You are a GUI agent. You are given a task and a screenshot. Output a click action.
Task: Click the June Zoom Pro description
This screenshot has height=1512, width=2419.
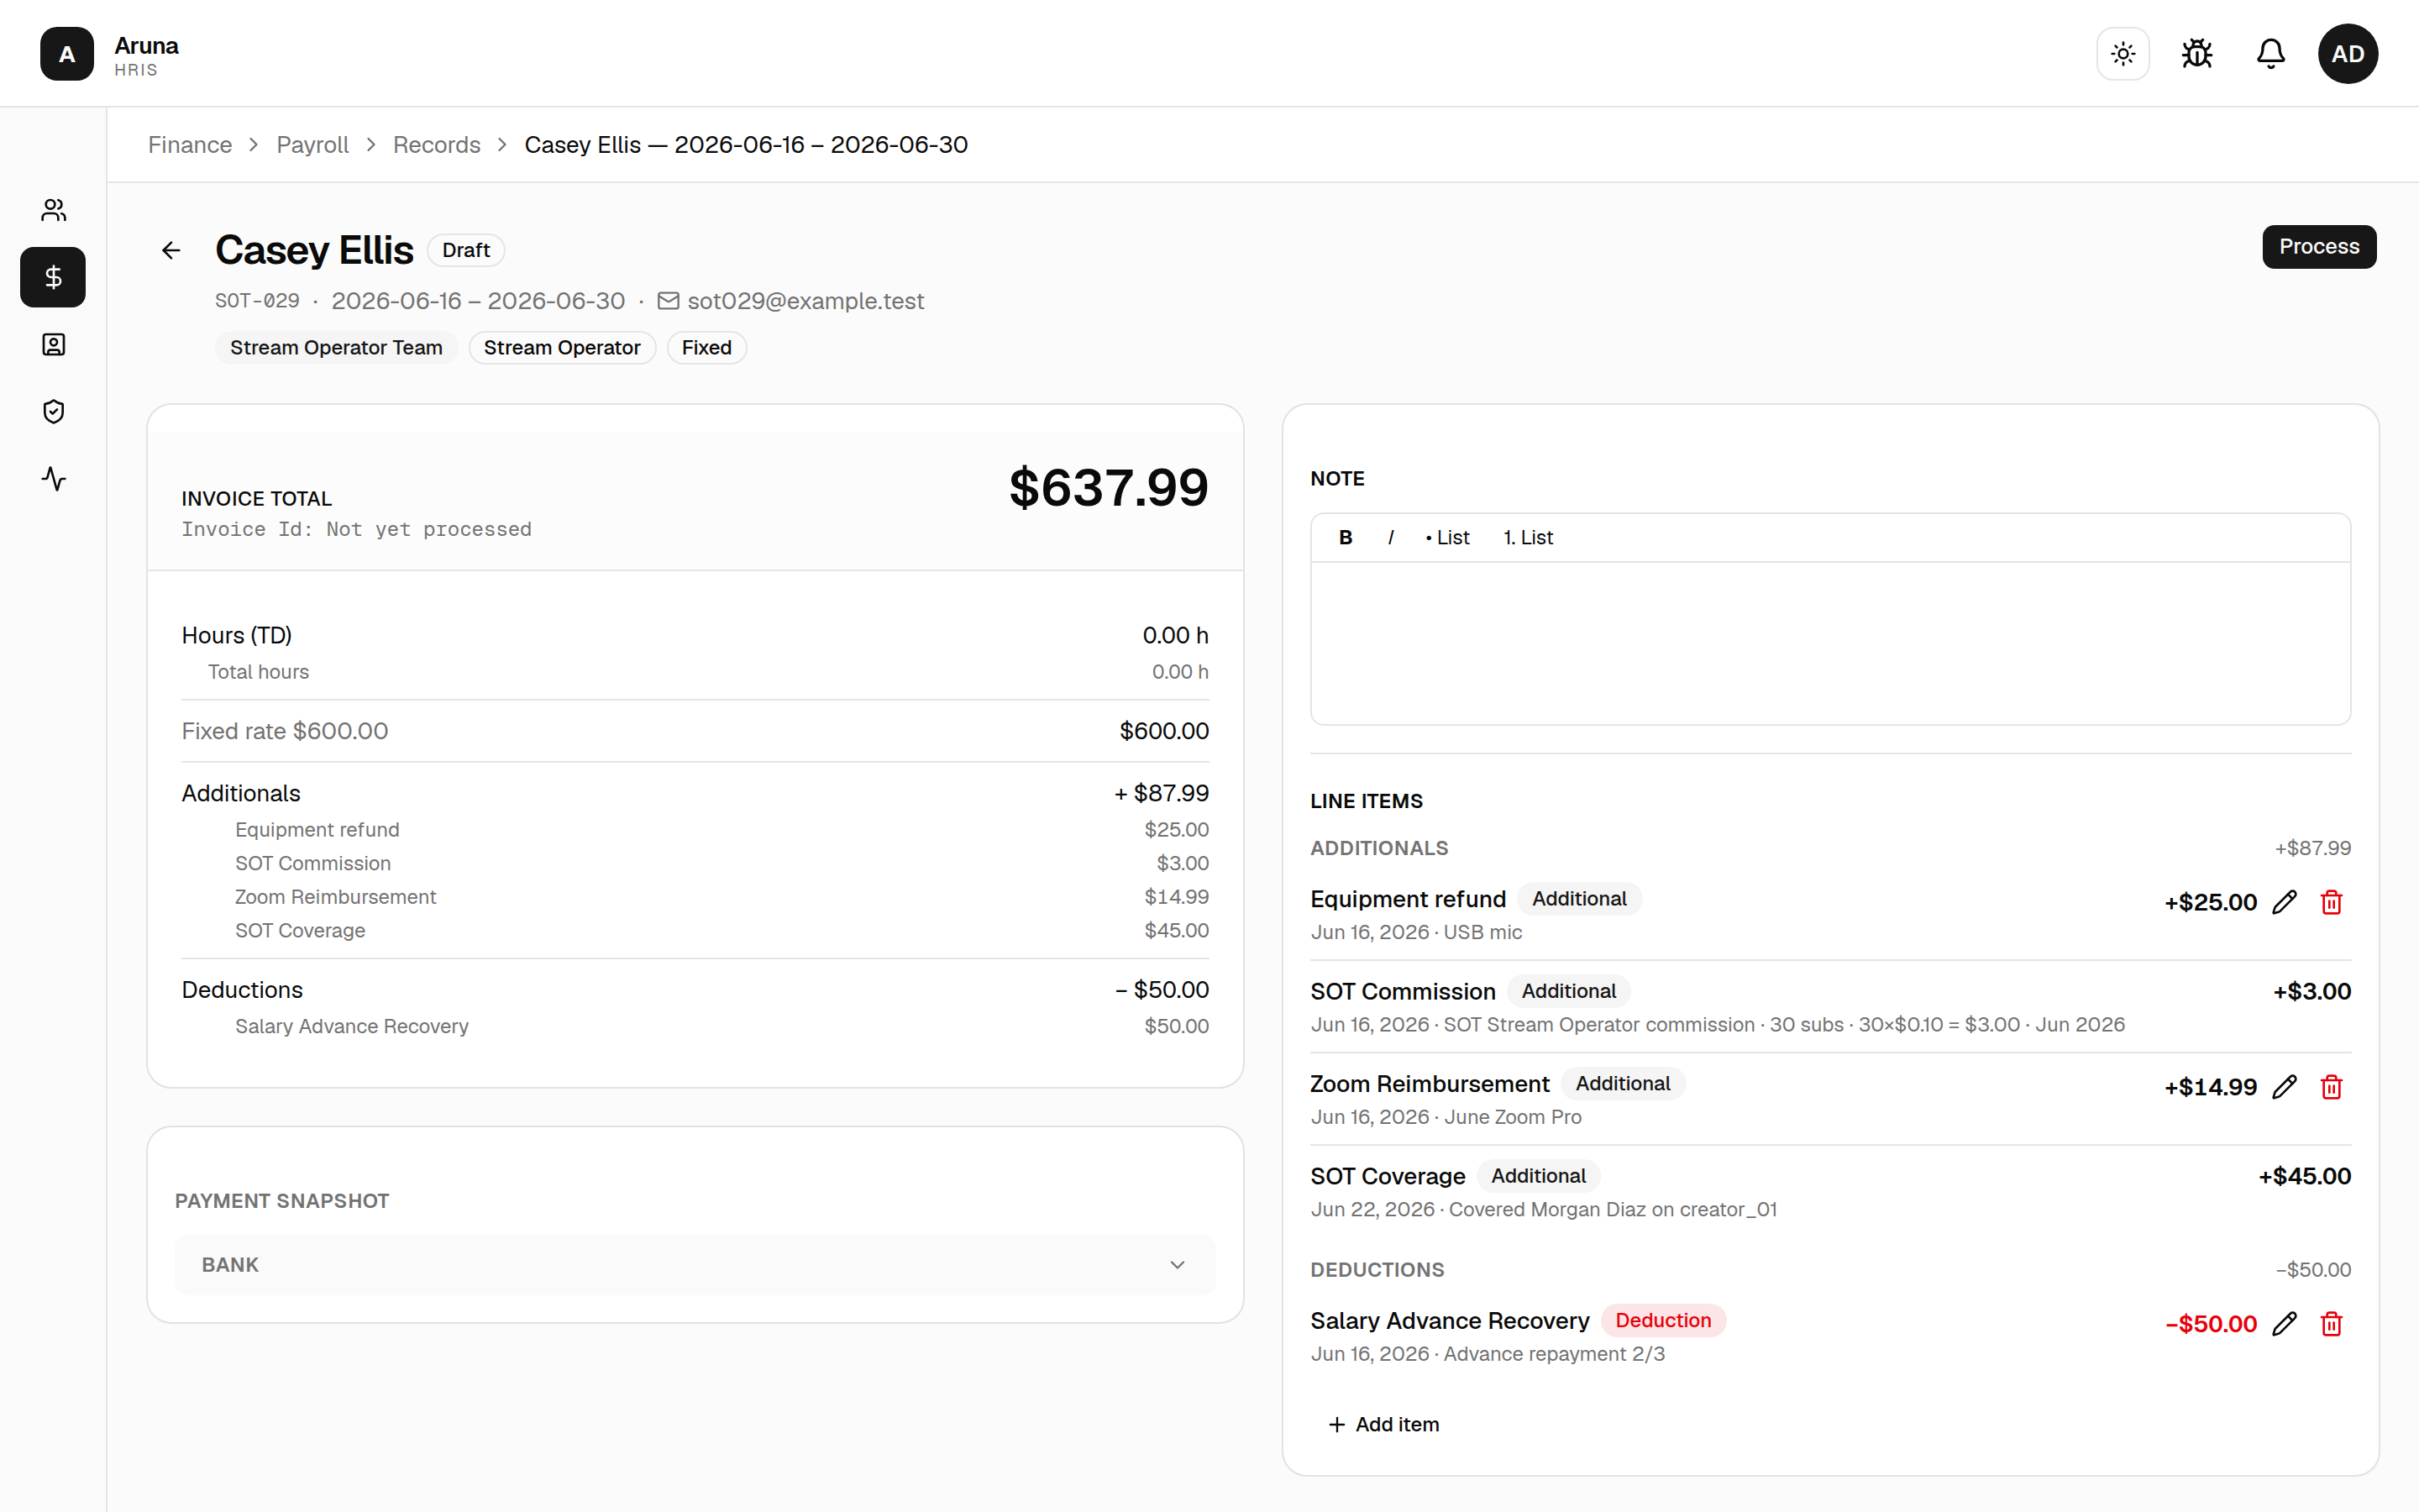tap(1513, 1117)
